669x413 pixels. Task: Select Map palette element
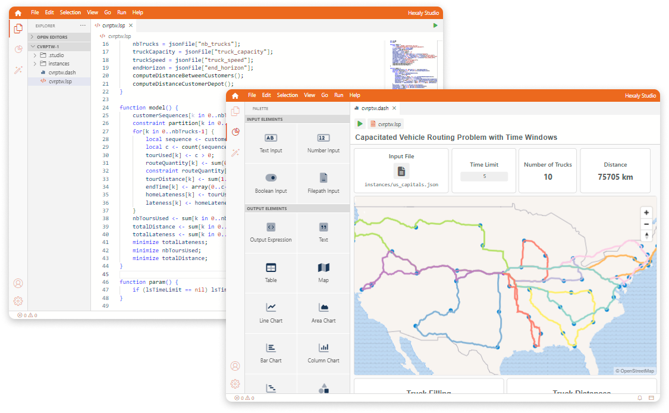coord(323,273)
